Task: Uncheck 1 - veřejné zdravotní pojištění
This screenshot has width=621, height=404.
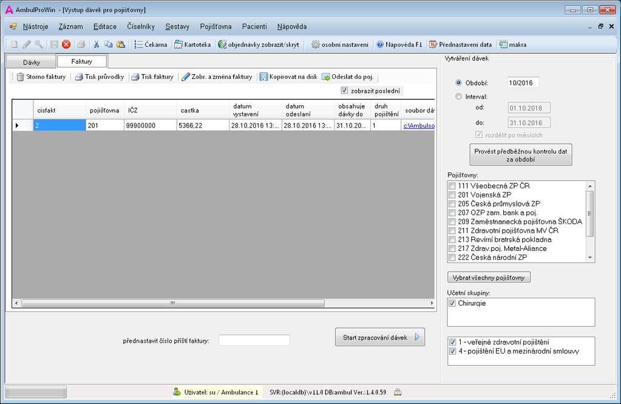Action: coord(452,342)
